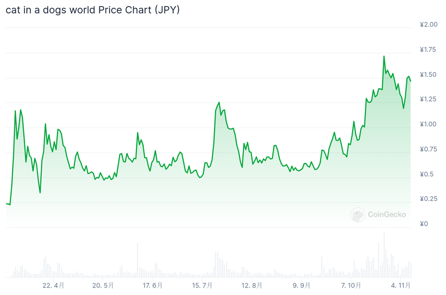Select the 4. 11月 date marker
The image size is (446, 295).
tap(401, 285)
